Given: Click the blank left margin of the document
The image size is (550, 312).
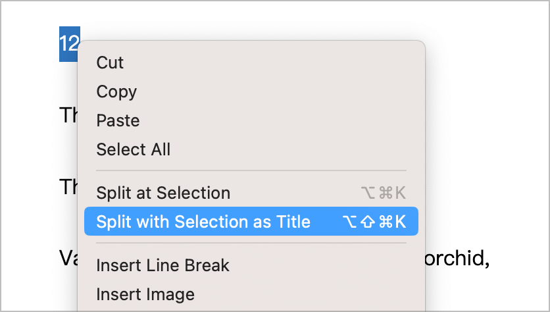Looking at the screenshot, I should 30,158.
